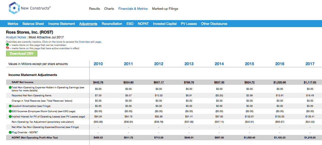The width and height of the screenshot is (322, 145).
Task: Open the NOPAT tab
Action: pos(143,24)
